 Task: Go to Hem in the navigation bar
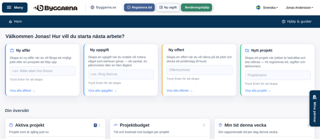click(15, 22)
